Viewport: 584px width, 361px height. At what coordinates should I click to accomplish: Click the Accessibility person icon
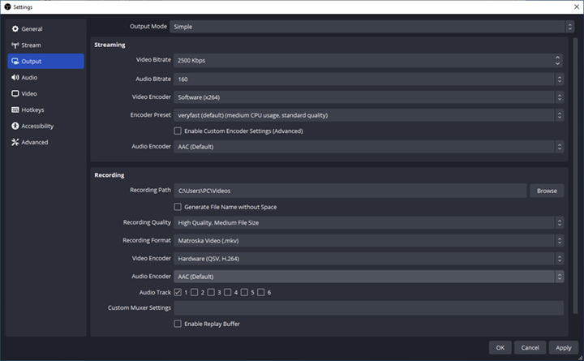[x=15, y=126]
